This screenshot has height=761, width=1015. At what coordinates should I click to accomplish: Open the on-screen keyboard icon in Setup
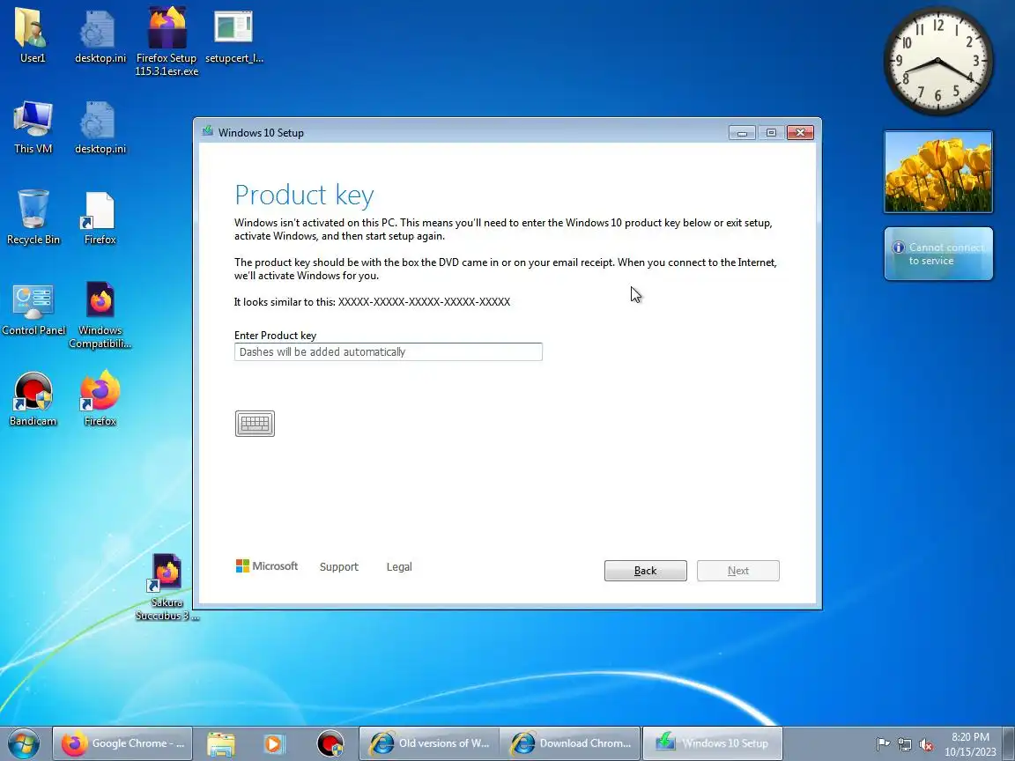[x=255, y=423]
